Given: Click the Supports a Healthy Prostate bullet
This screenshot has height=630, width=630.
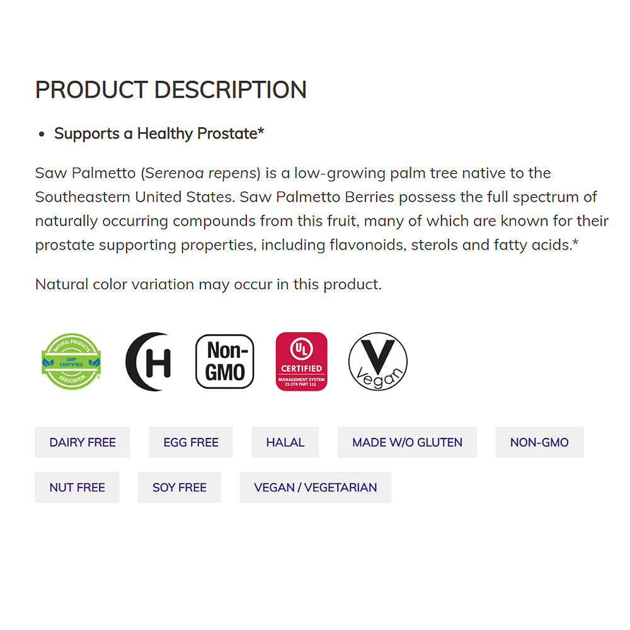Looking at the screenshot, I should point(159,134).
